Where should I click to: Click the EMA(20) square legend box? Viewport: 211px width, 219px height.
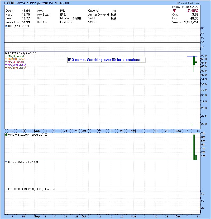46,135
